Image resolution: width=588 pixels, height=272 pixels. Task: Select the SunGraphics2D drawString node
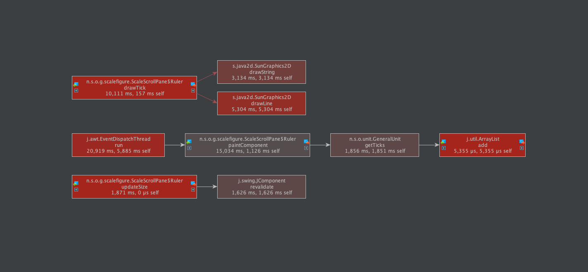pos(261,72)
